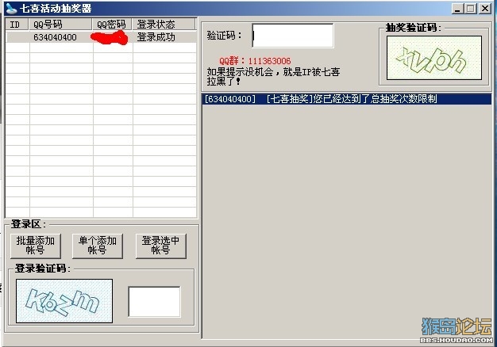Maximize the 七喜活动抽奖器 window
Image resolution: width=497 pixels, height=347 pixels.
[x=470, y=9]
